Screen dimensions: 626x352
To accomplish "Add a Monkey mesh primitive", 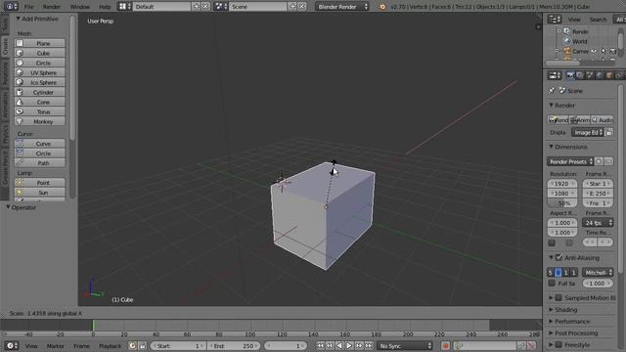I will click(x=39, y=121).
